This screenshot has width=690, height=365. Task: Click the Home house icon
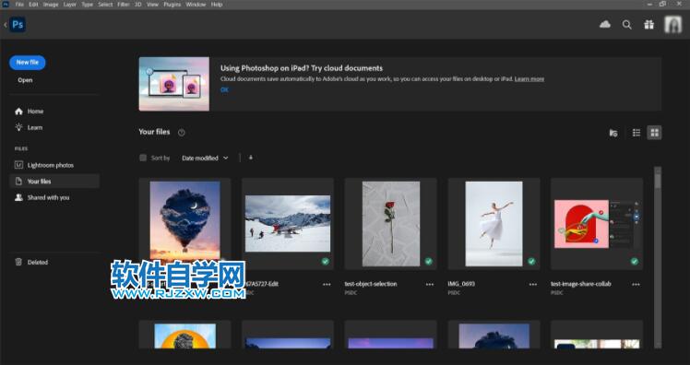(x=18, y=112)
